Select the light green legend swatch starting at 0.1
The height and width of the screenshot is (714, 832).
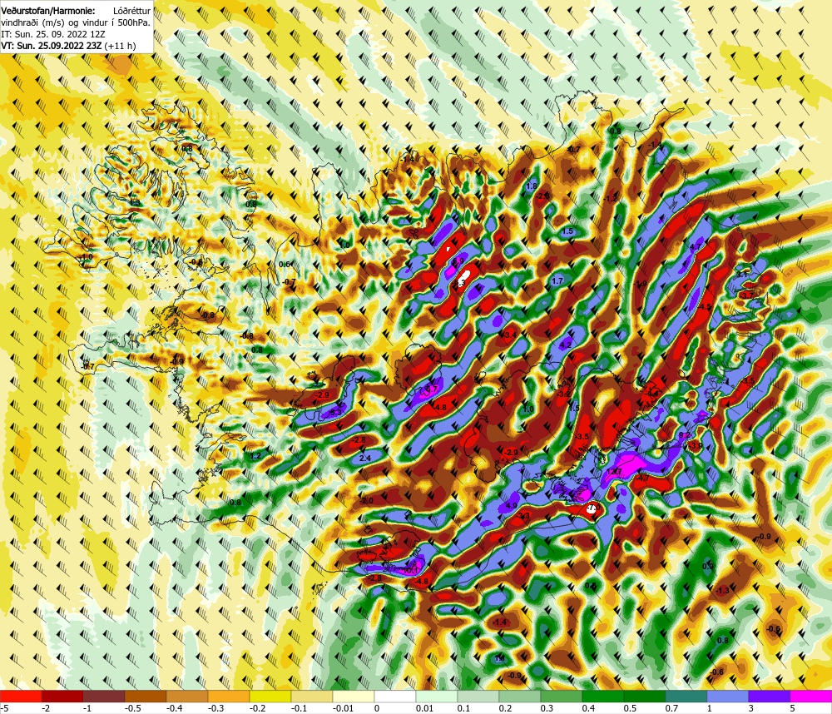478,696
